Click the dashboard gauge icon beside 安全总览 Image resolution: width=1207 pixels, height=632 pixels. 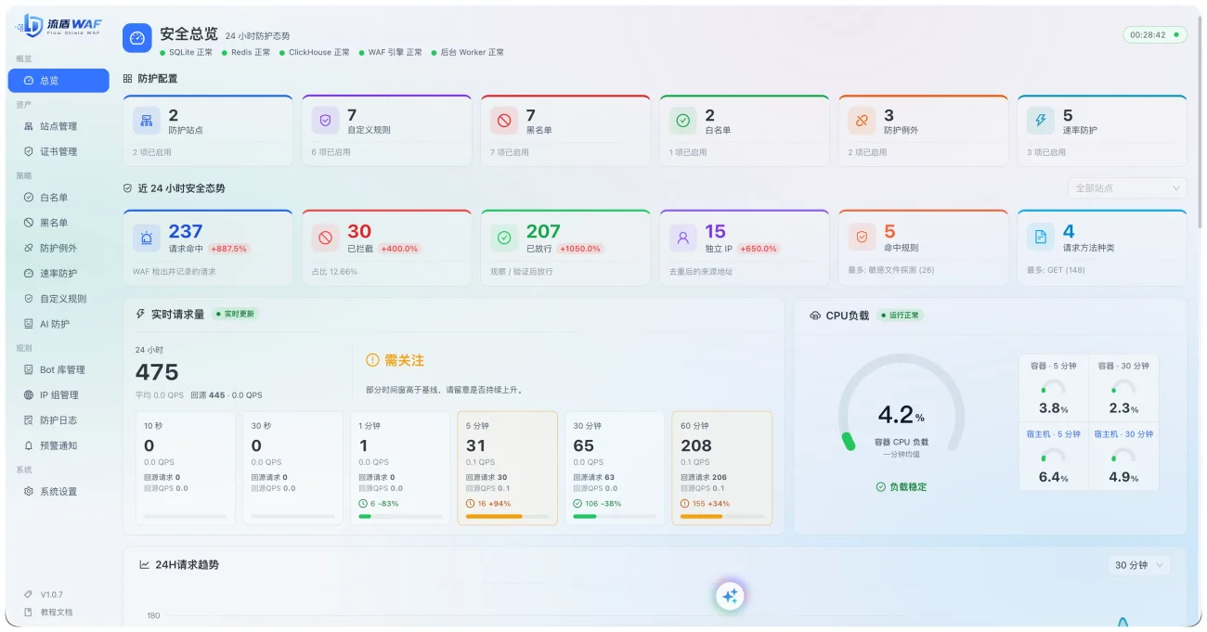(x=137, y=38)
